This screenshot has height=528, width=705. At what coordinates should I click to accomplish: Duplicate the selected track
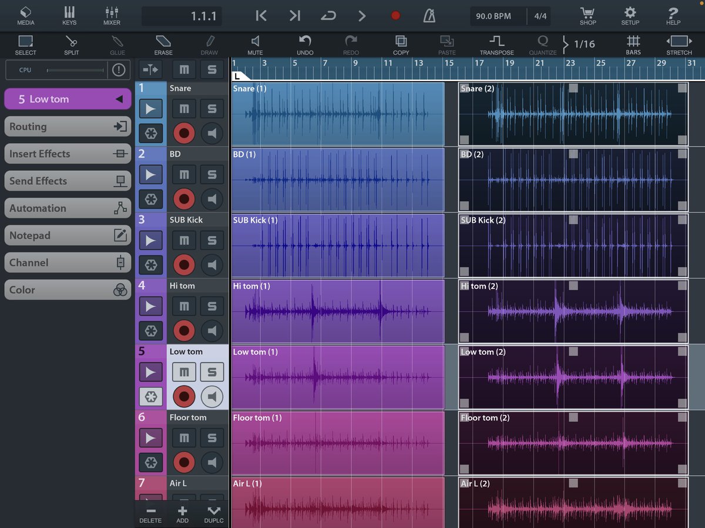coord(213,515)
